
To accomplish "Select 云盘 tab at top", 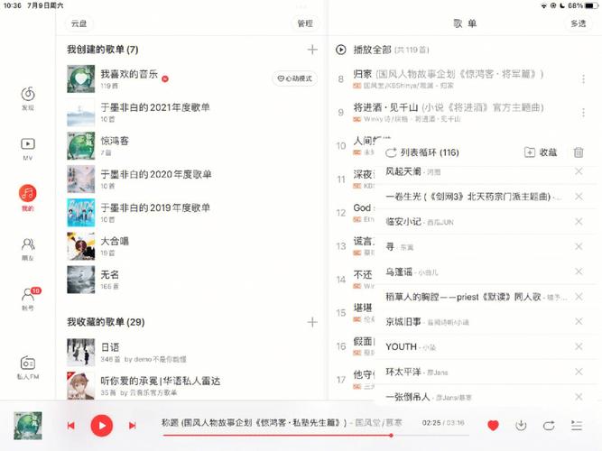I will (79, 23).
